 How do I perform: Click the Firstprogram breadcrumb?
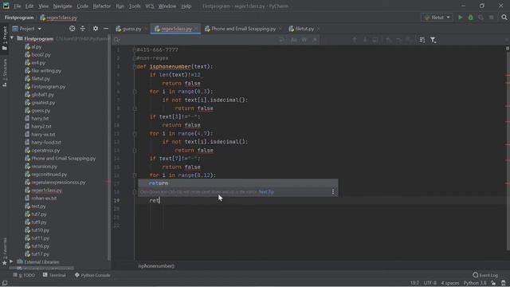click(x=19, y=18)
